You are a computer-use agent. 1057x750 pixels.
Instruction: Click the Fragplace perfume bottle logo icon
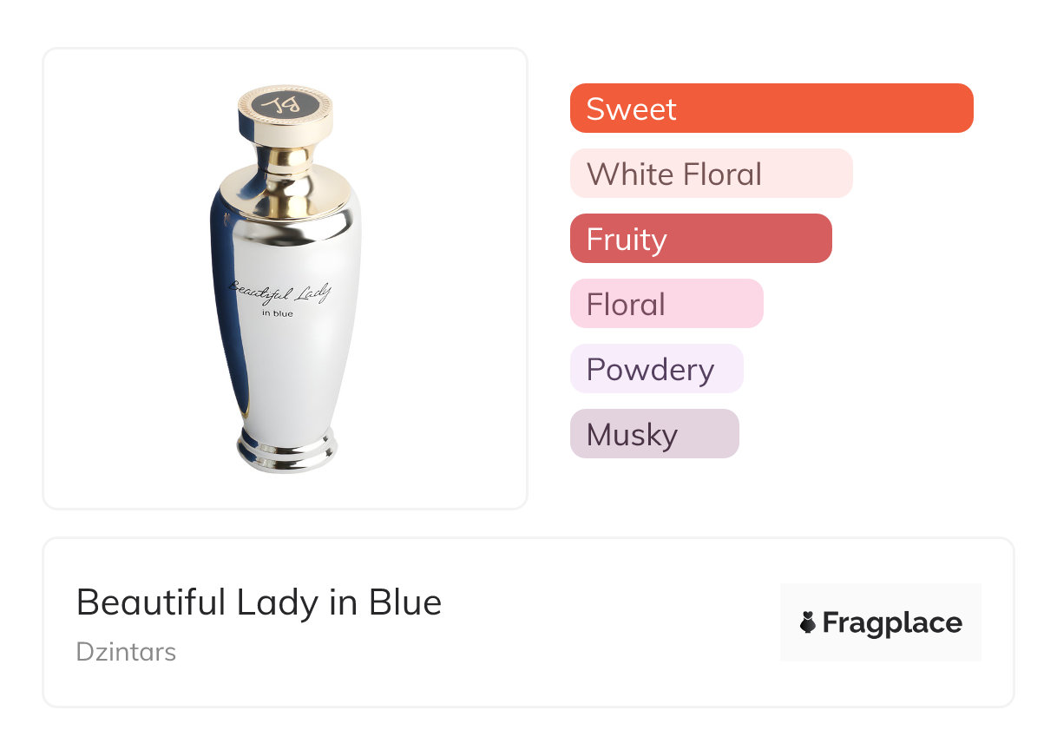[x=808, y=622]
